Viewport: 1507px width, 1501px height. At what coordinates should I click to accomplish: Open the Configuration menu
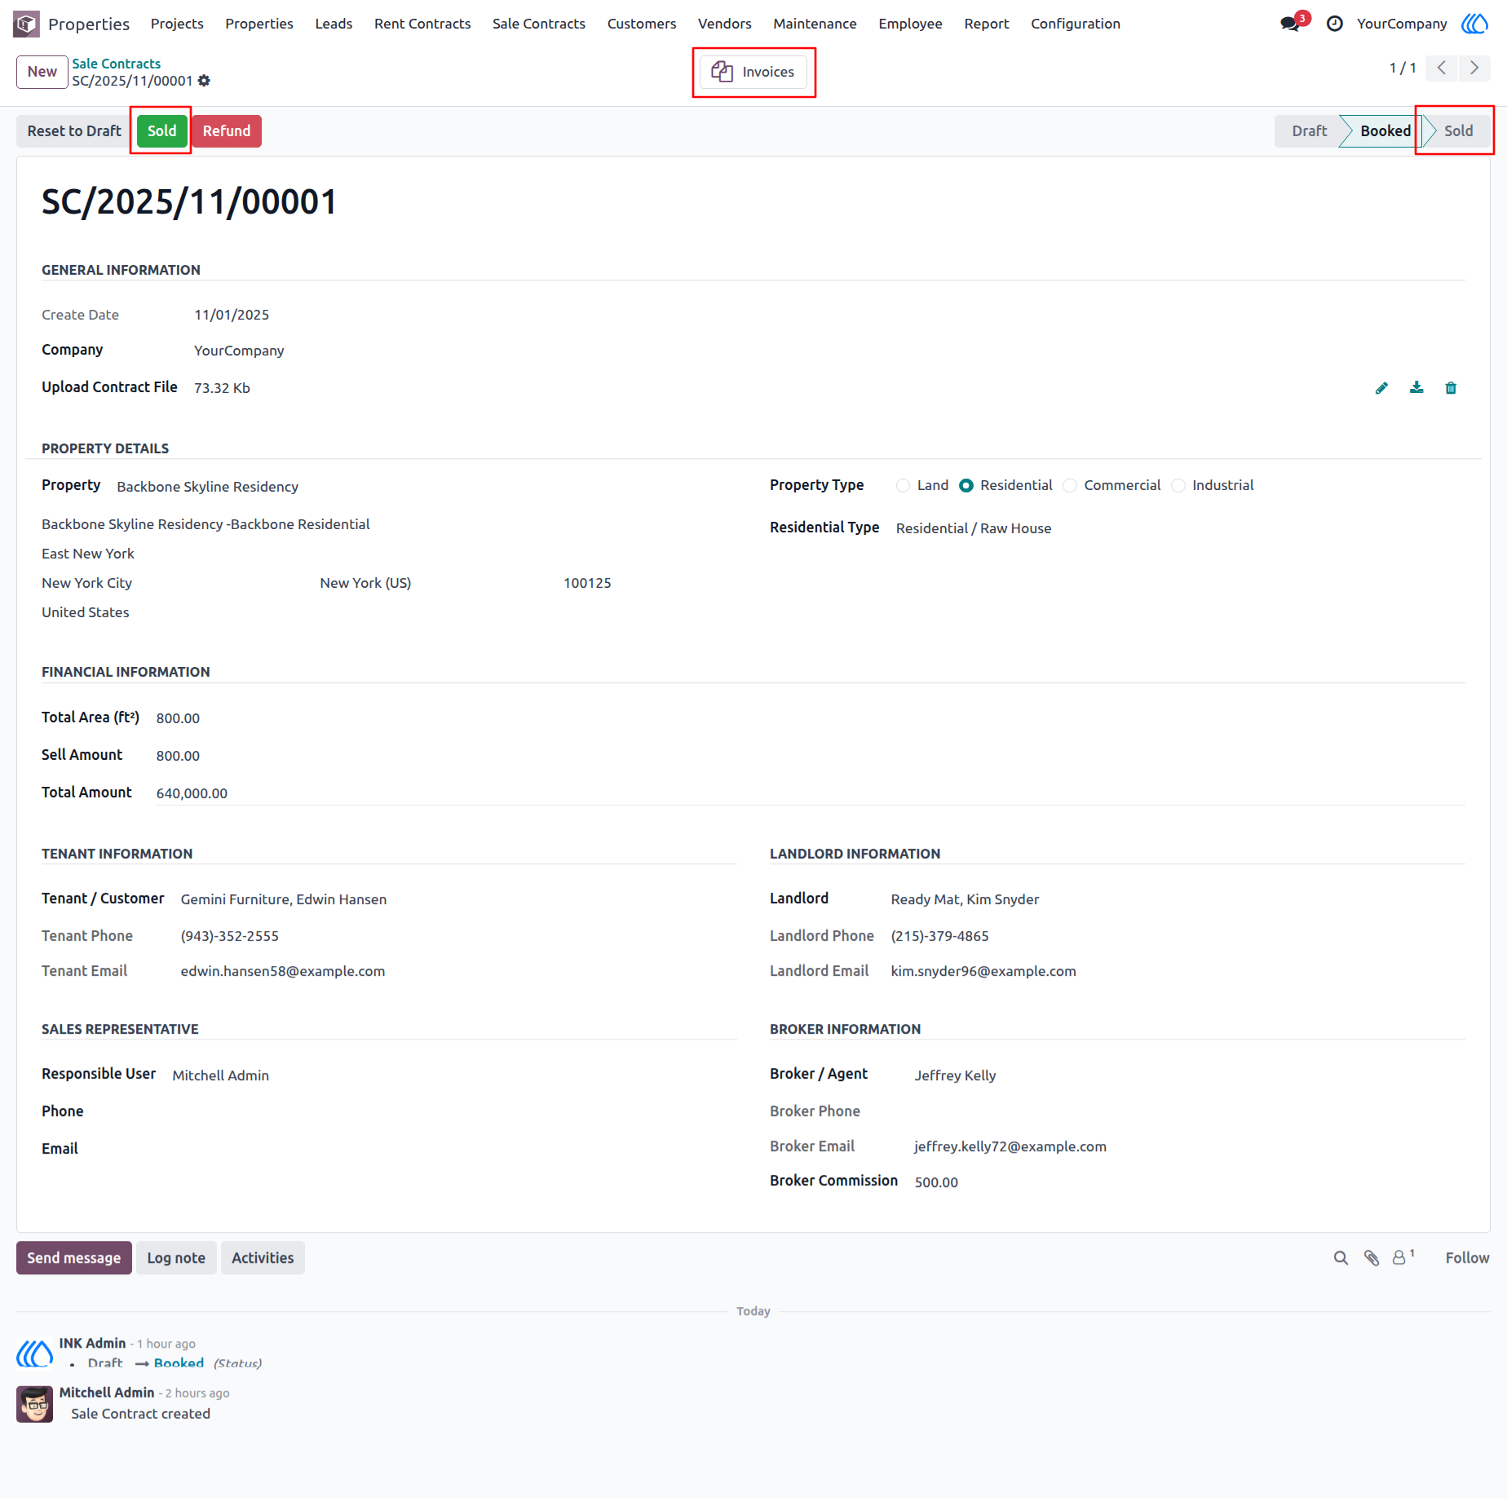coord(1075,24)
